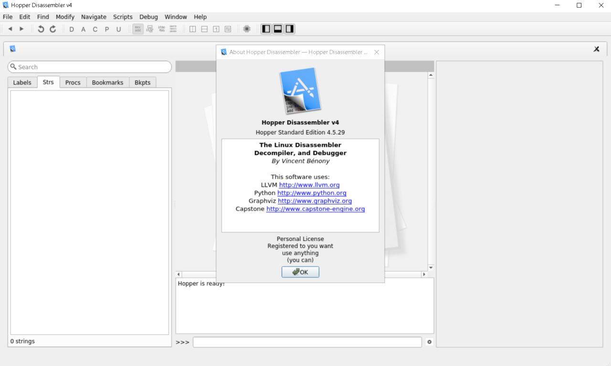Mark selection as Data with D
This screenshot has width=611, height=366.
(x=72, y=29)
